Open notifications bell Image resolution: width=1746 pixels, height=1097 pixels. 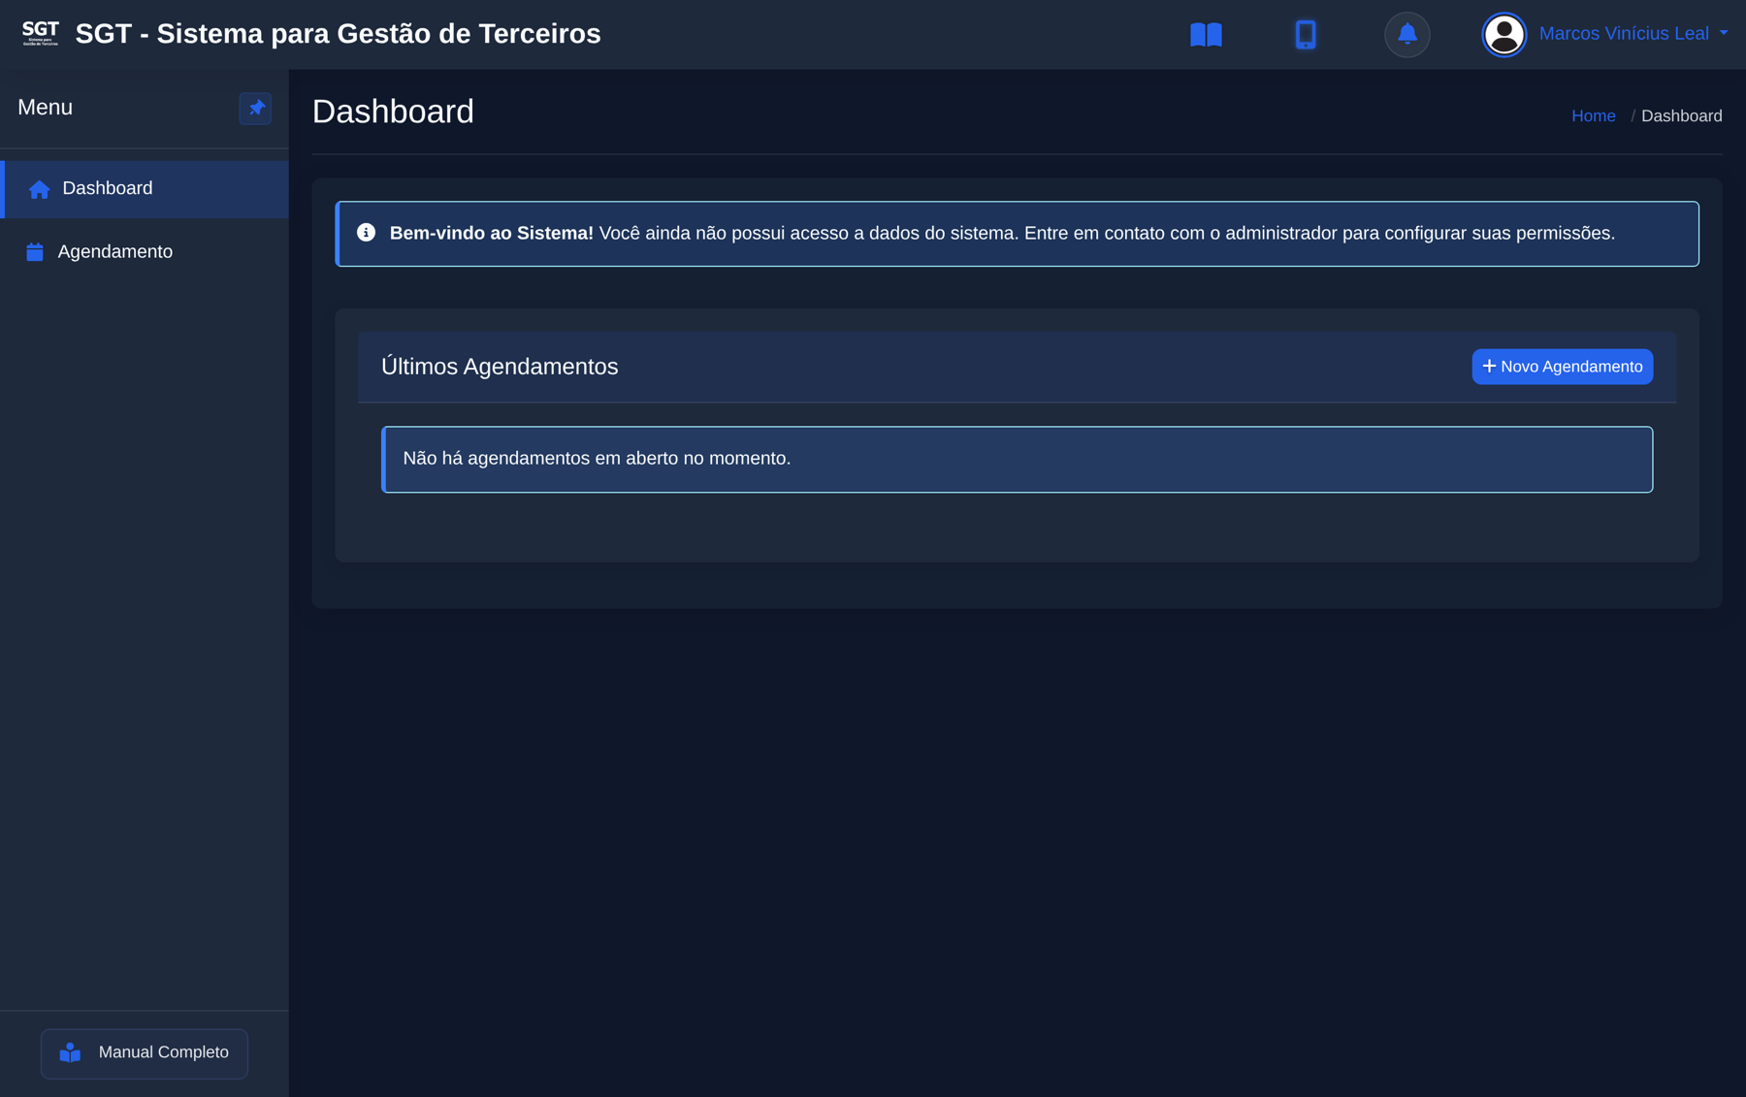[x=1406, y=35]
